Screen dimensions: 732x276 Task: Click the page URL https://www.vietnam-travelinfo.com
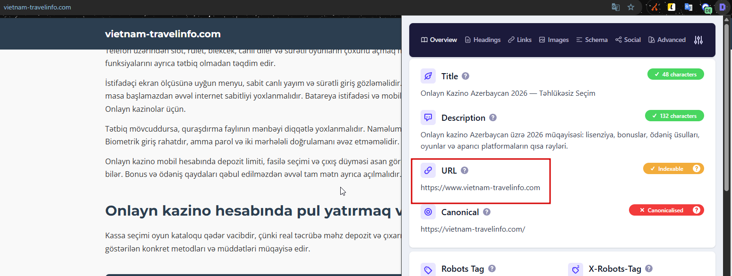(x=480, y=187)
